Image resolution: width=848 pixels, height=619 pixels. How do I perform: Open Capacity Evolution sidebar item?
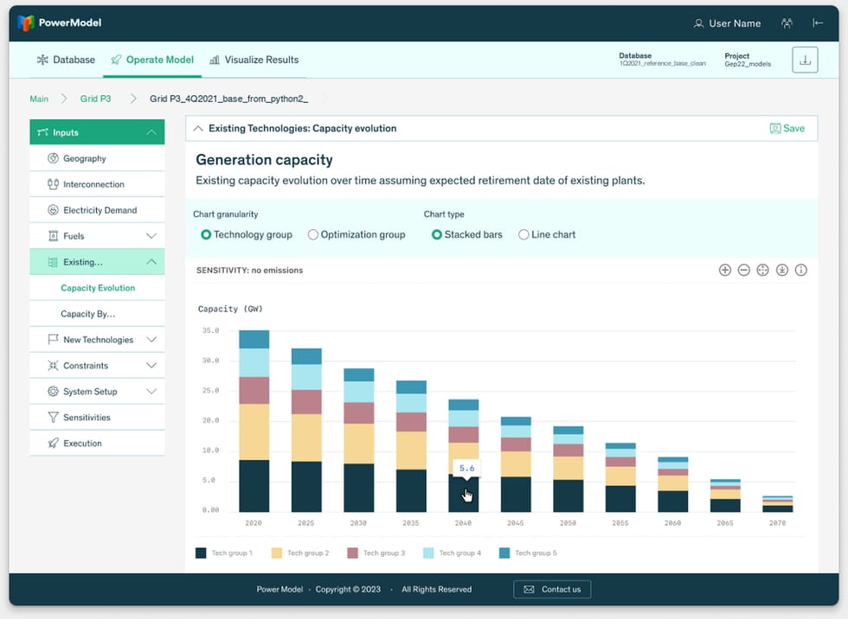98,288
